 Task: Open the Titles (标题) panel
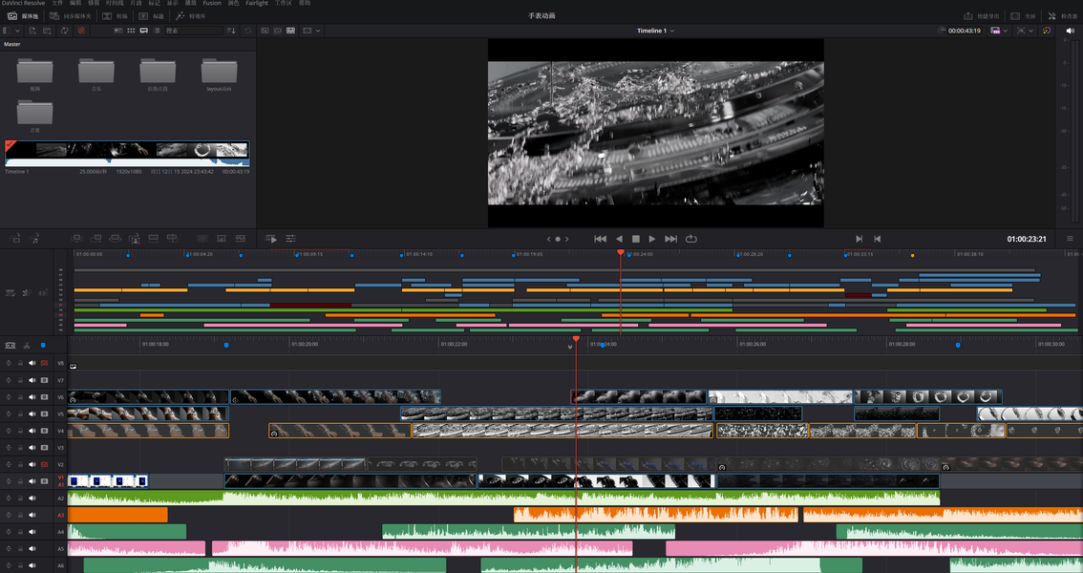(x=151, y=16)
